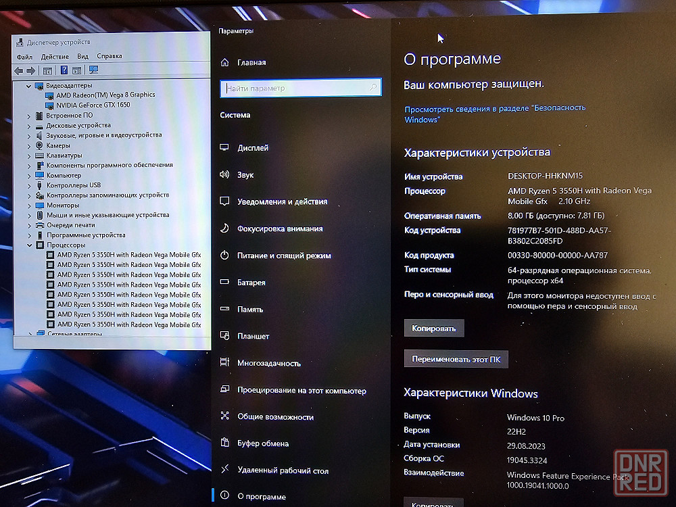Select Компоненты программного обеспечения item
Viewport: 676px width, 507px height.
pyautogui.click(x=110, y=165)
